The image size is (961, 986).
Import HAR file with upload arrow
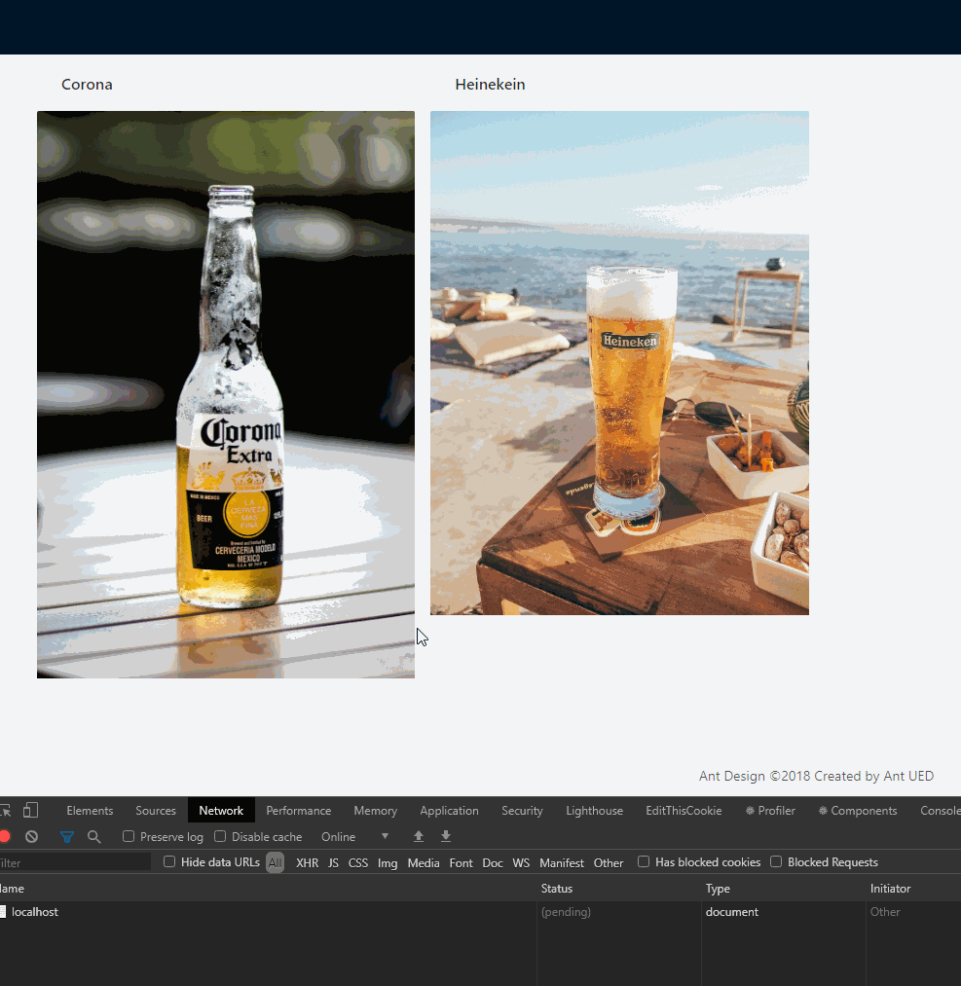419,836
